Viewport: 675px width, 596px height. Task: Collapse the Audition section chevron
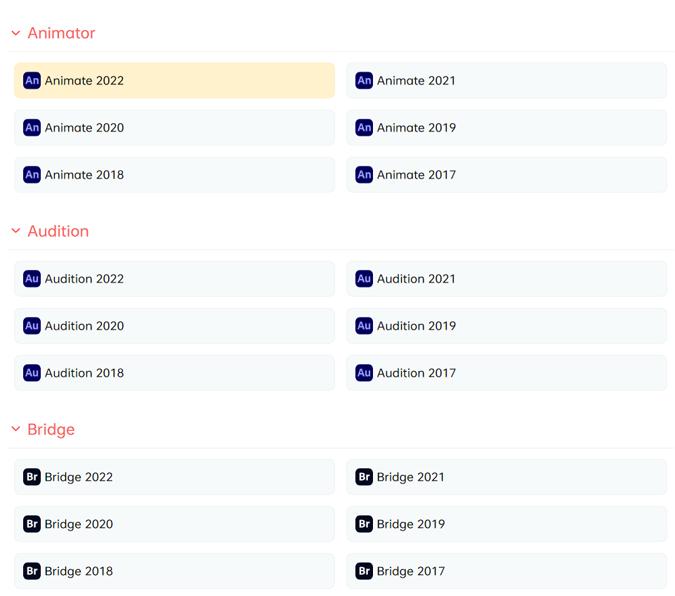click(16, 231)
